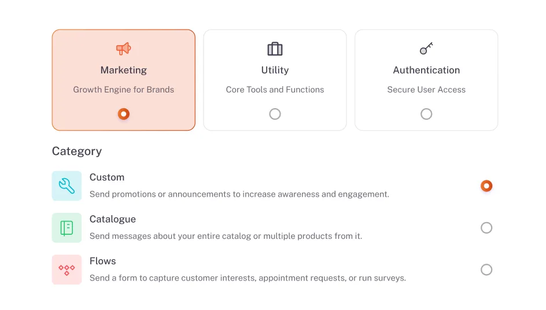
Task: Click the Marketing card title
Action: [x=123, y=70]
